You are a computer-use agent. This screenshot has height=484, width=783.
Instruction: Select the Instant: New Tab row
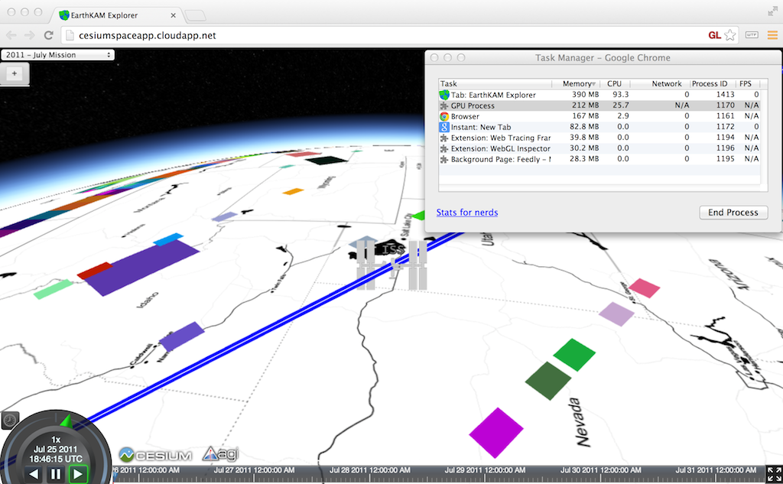[x=599, y=127]
